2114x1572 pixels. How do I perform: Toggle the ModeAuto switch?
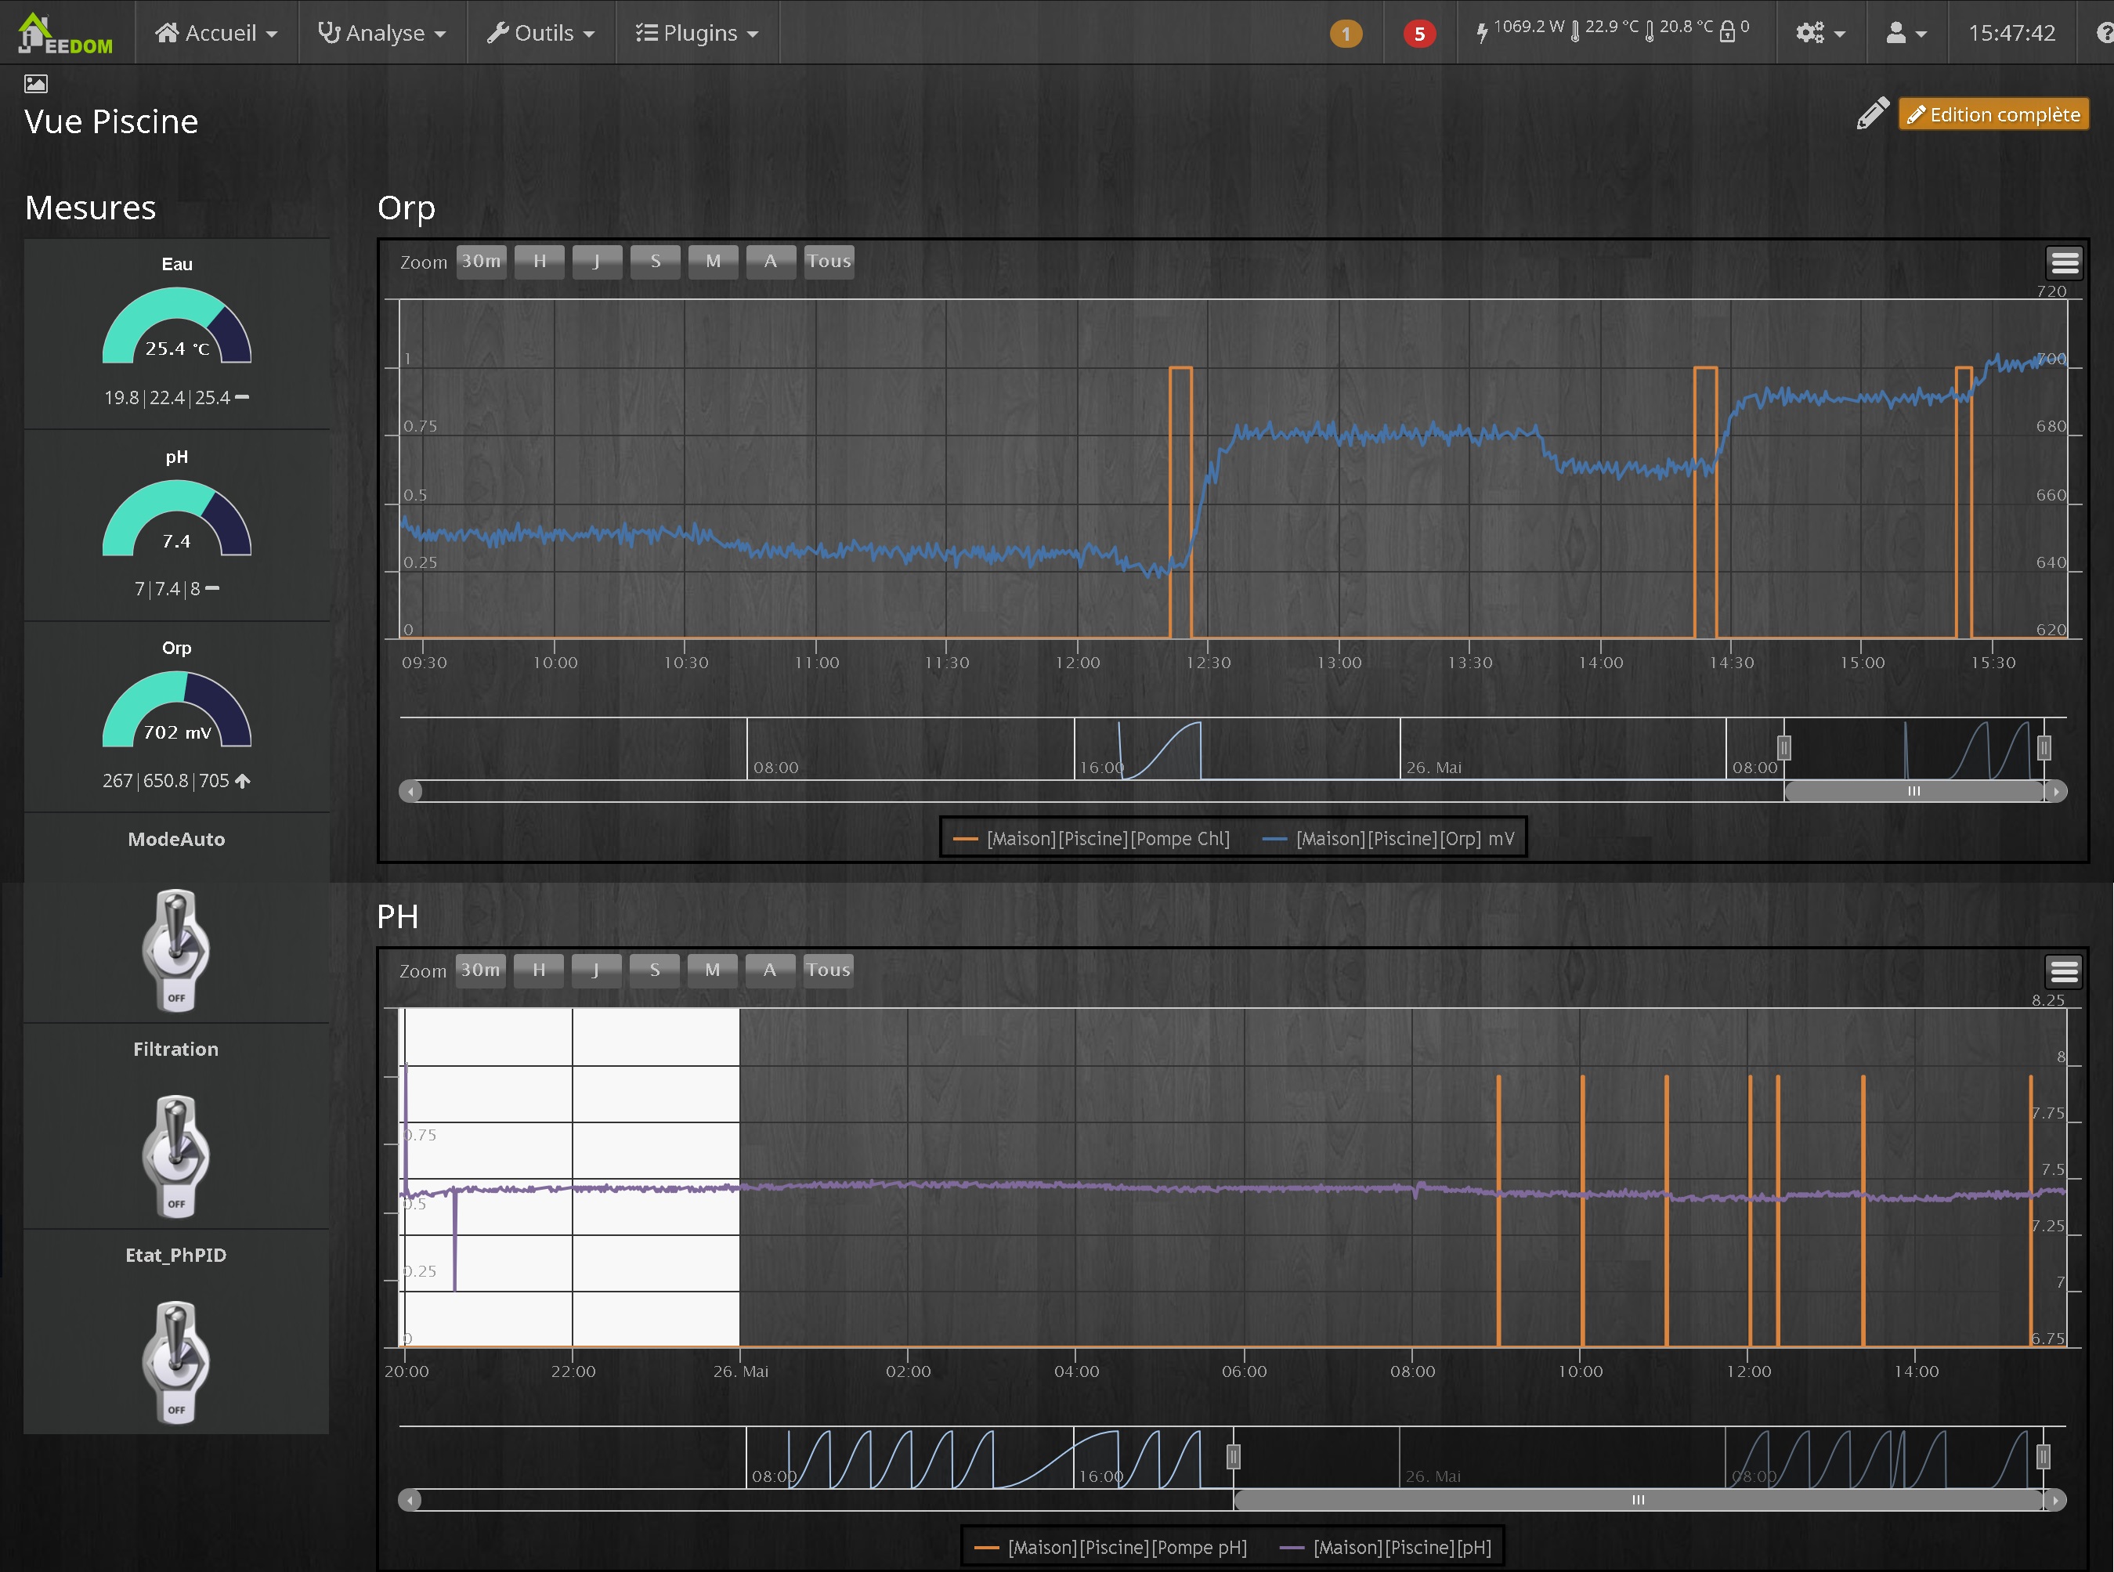pyautogui.click(x=176, y=949)
